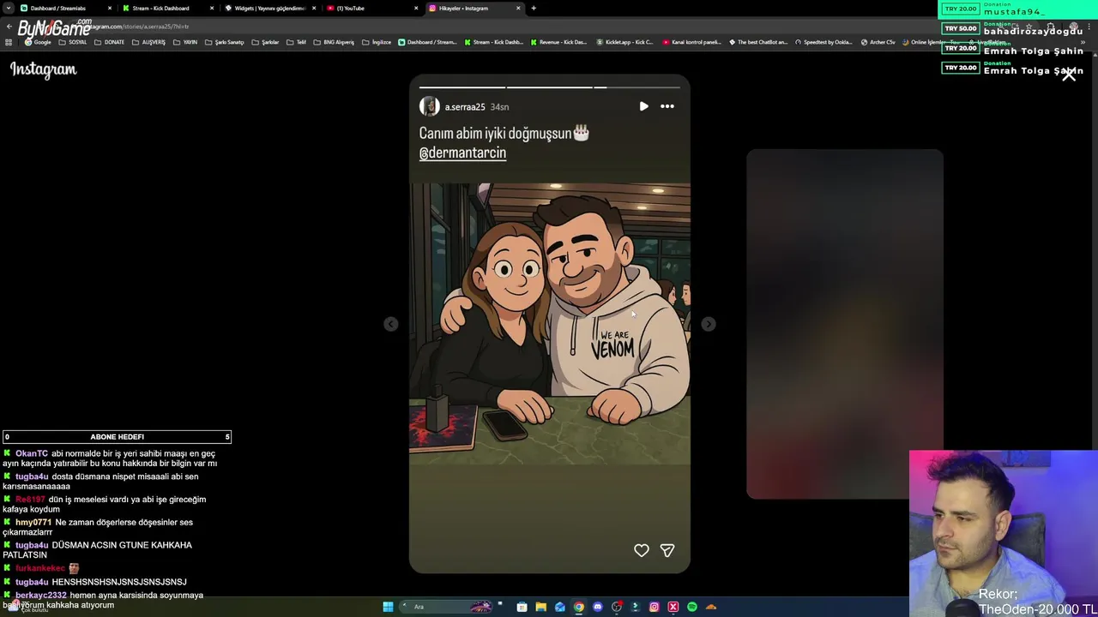This screenshot has height=617, width=1098.
Task: Open the mail app in the taskbar
Action: point(560,607)
